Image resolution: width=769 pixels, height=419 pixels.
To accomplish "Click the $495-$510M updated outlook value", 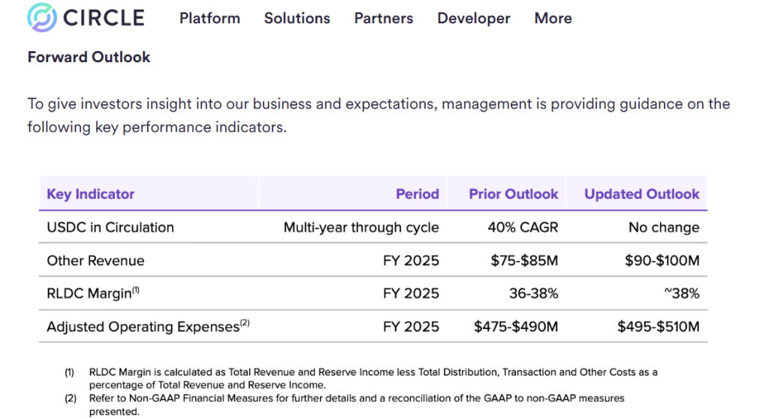I will [x=658, y=327].
